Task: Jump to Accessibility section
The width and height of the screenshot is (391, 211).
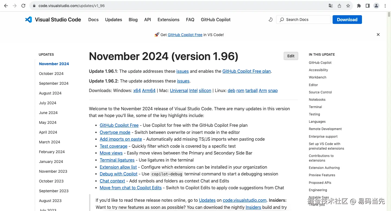Action: pyautogui.click(x=318, y=70)
